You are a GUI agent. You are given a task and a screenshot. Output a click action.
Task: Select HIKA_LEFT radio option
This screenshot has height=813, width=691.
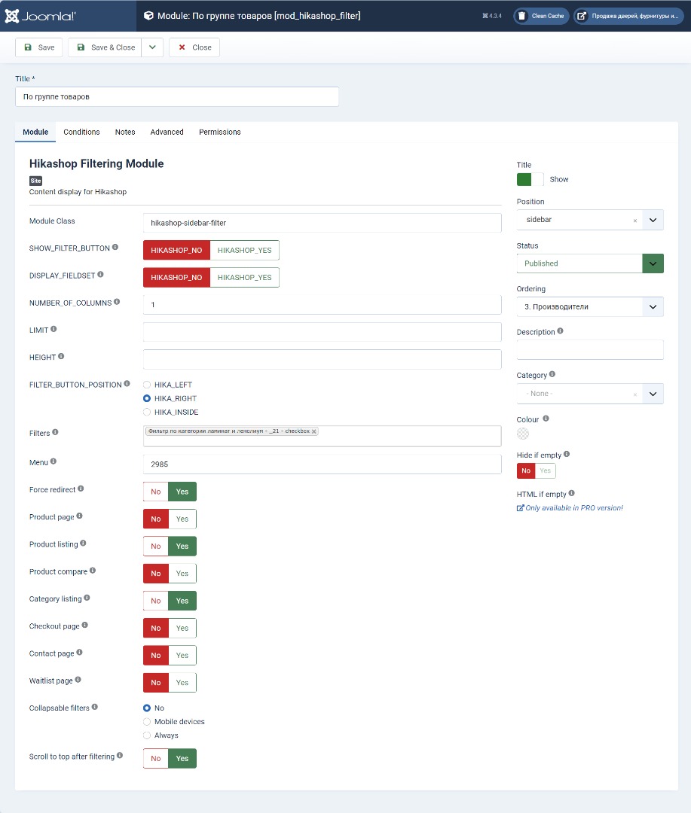[147, 385]
